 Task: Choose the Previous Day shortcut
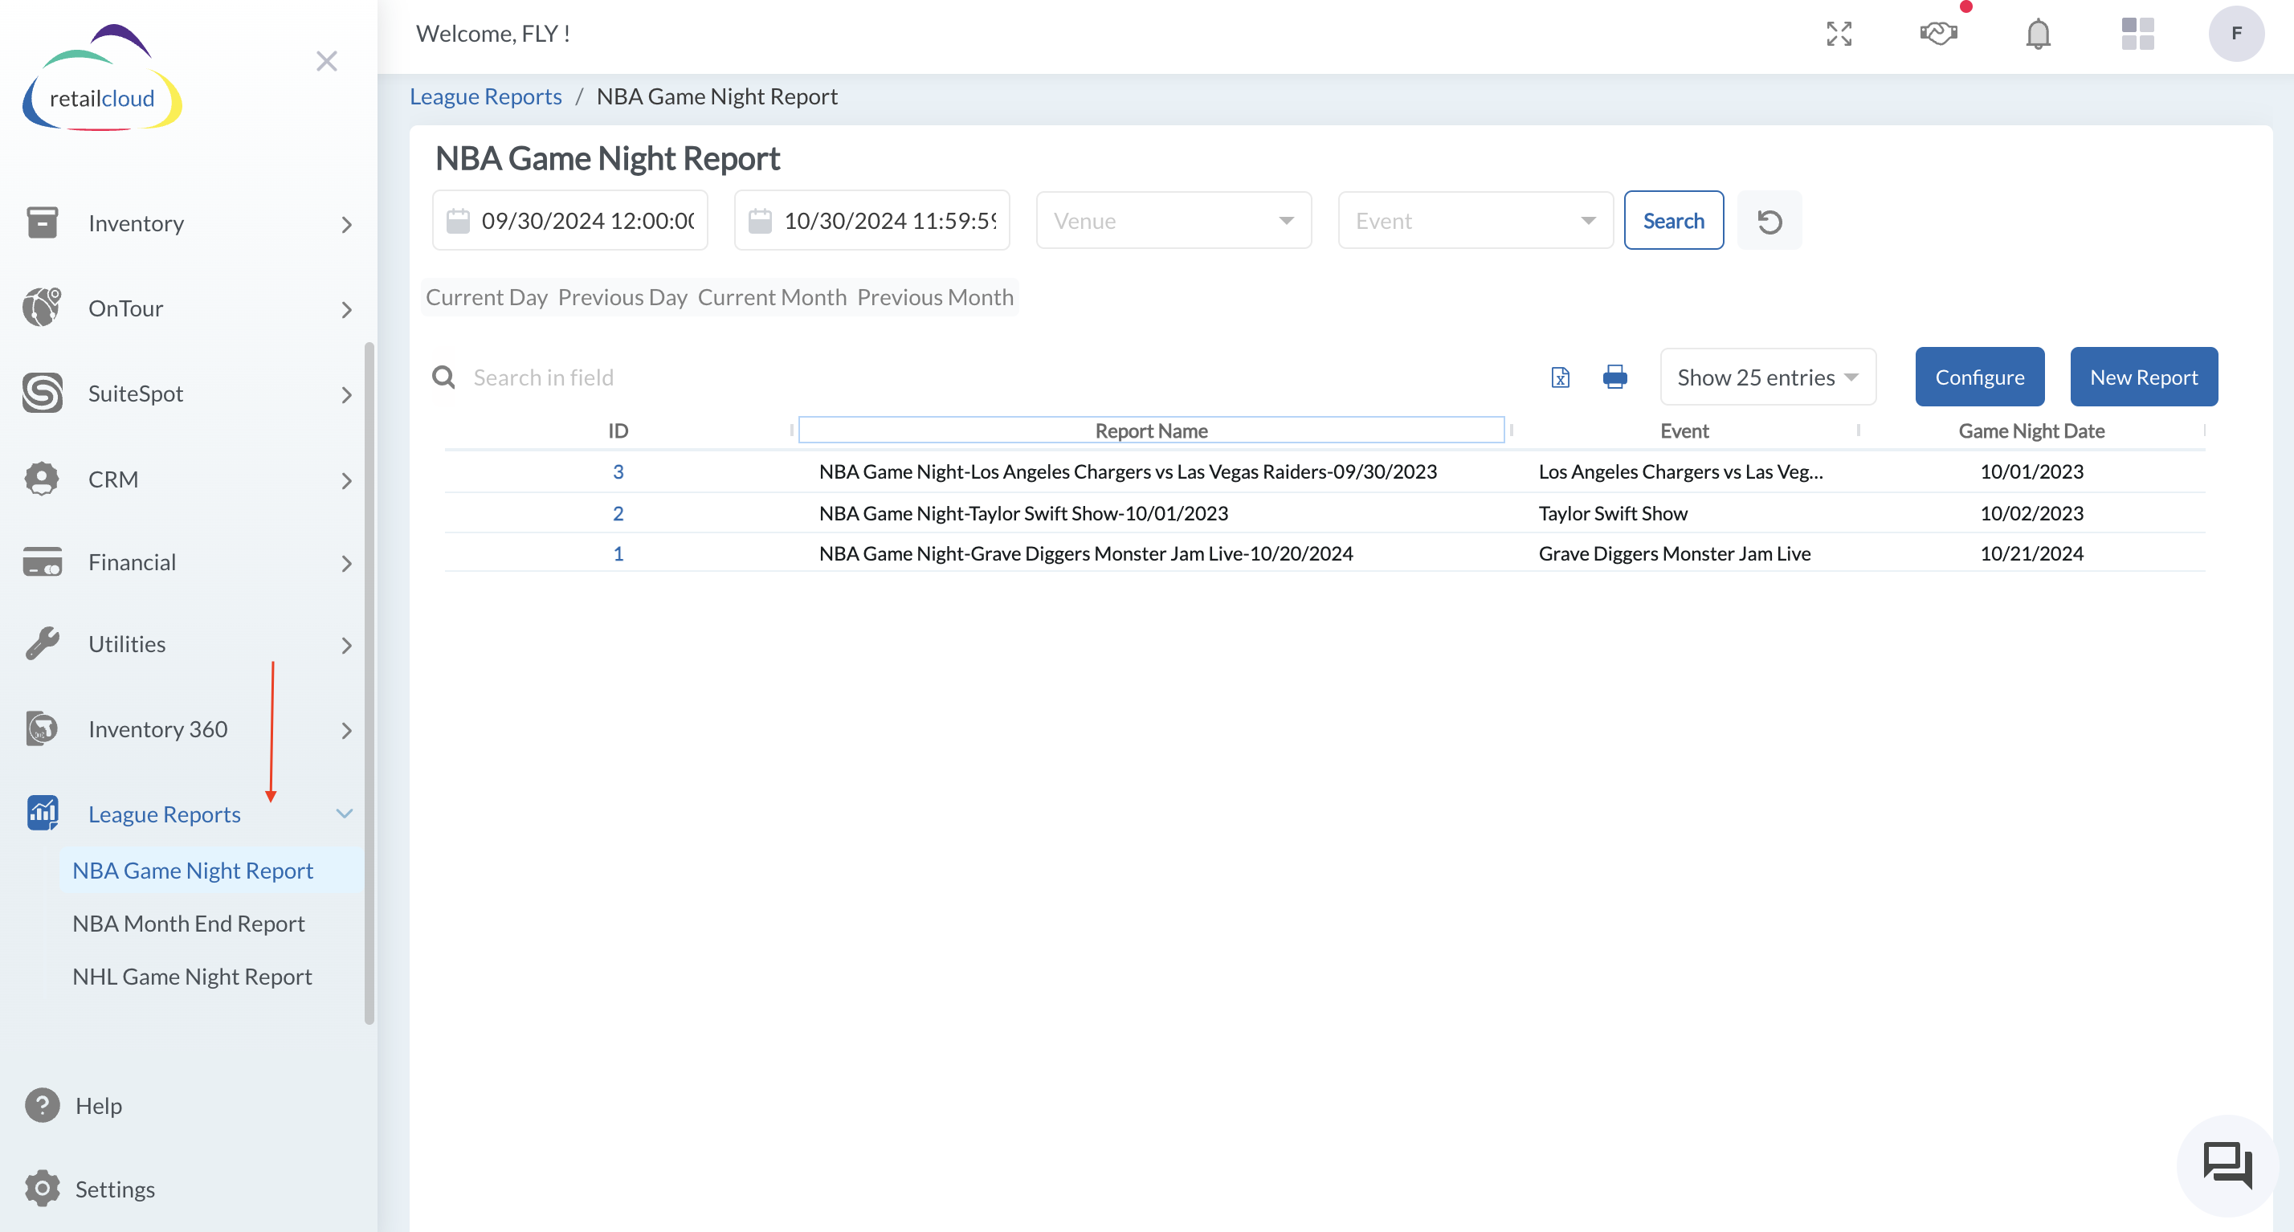click(622, 297)
